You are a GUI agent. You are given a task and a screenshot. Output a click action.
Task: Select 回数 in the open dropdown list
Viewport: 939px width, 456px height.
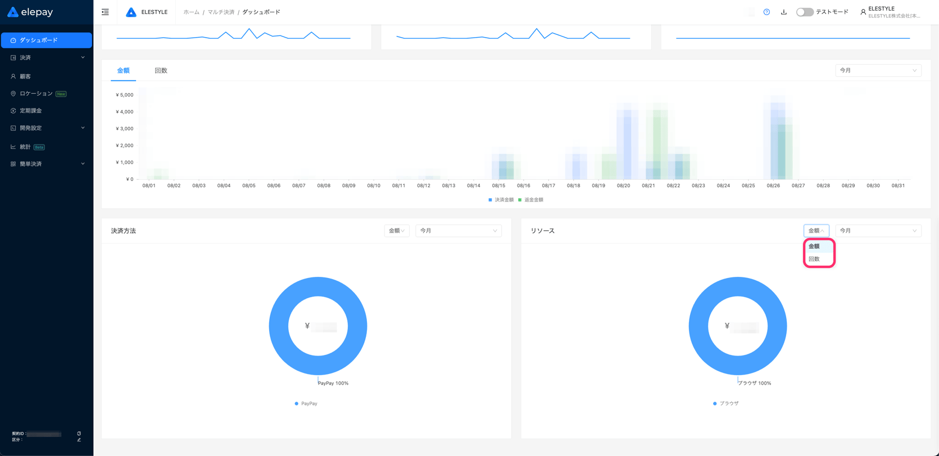[x=814, y=259]
